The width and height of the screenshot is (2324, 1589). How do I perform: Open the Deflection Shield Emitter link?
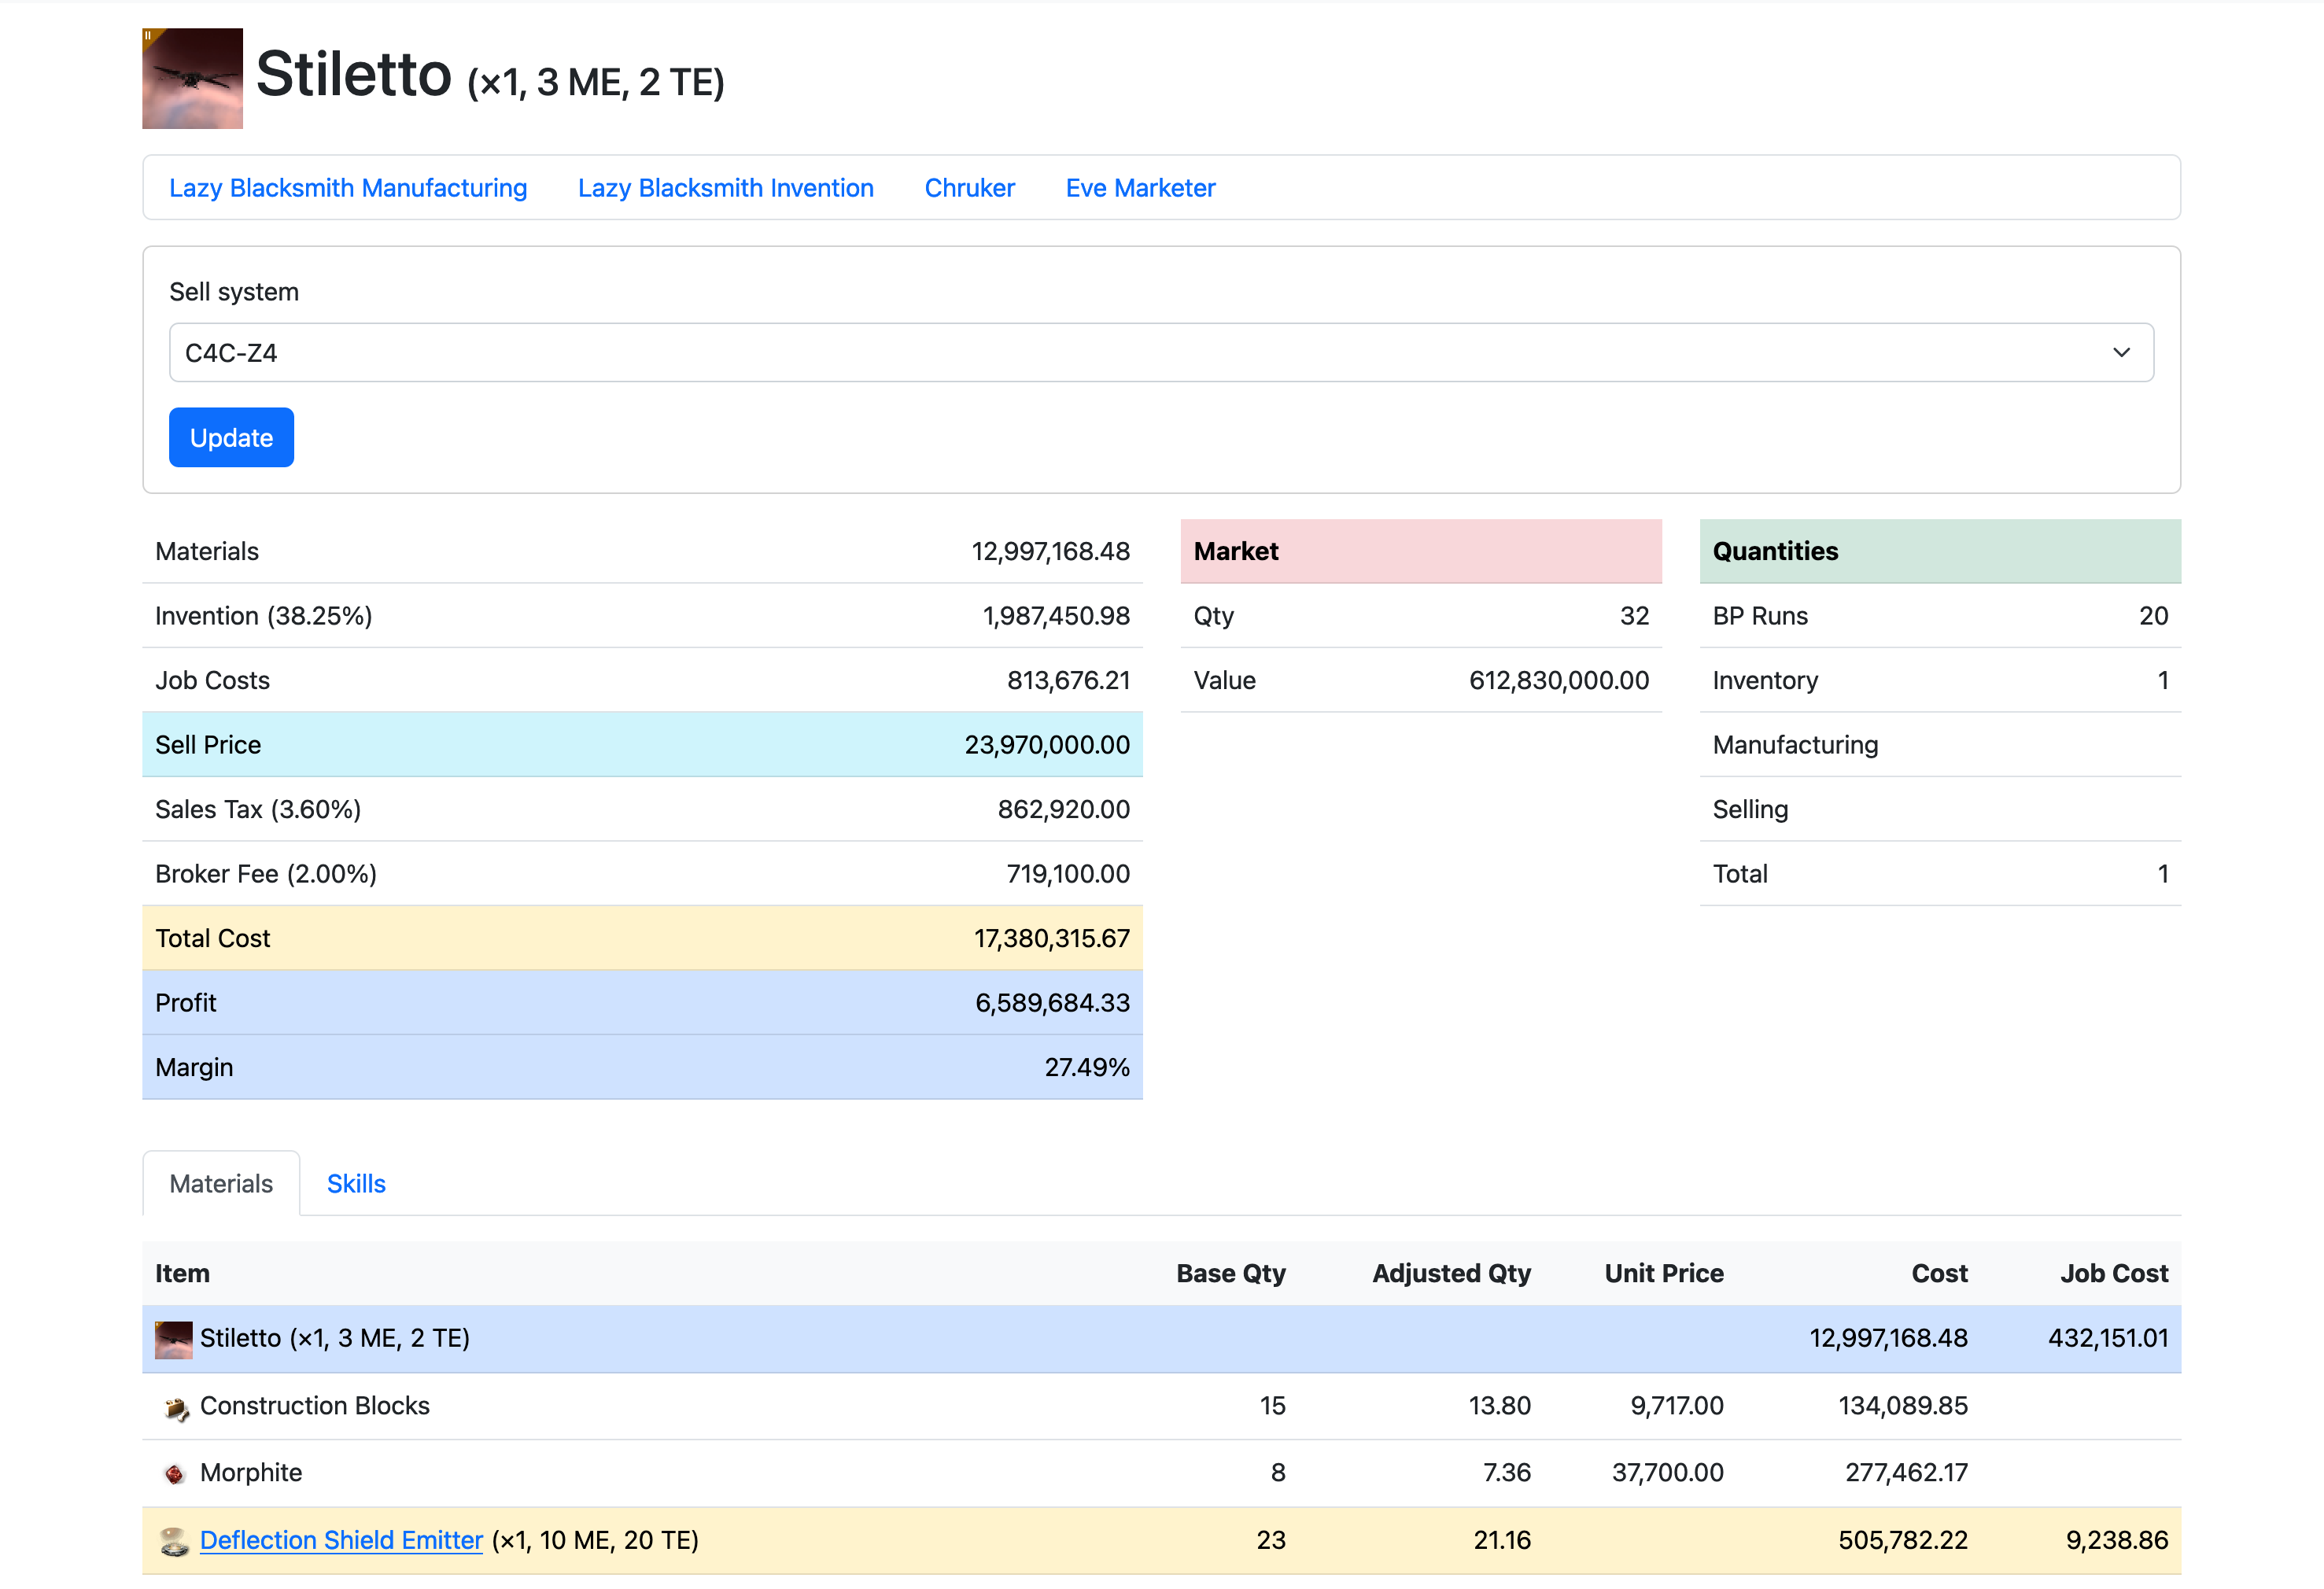click(x=341, y=1540)
